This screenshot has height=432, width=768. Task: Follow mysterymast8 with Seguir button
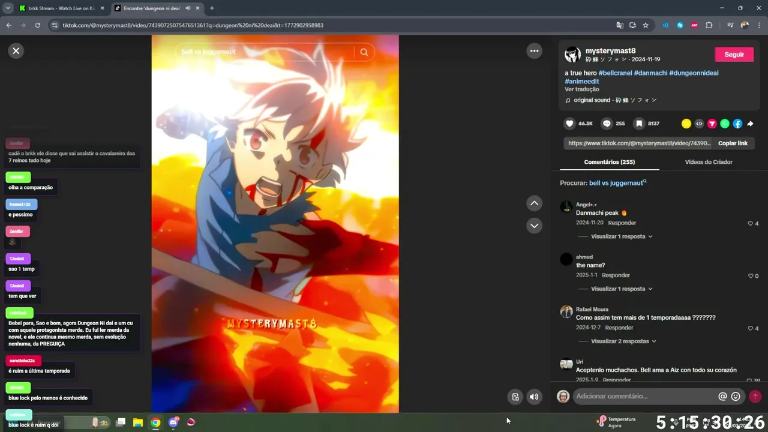click(734, 55)
